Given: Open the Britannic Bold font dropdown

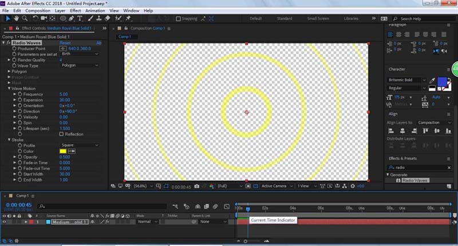Looking at the screenshot, I should 406,80.
